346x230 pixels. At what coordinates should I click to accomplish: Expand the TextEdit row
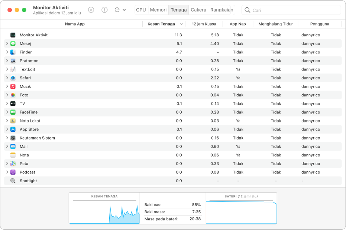[x=7, y=69]
